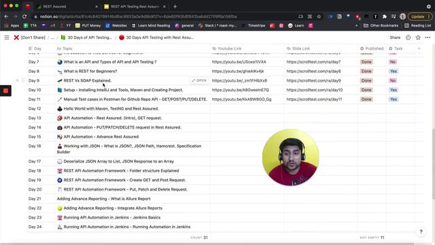The width and height of the screenshot is (435, 245).
Task: Open the Timestripe bookmark
Action: 254,26
